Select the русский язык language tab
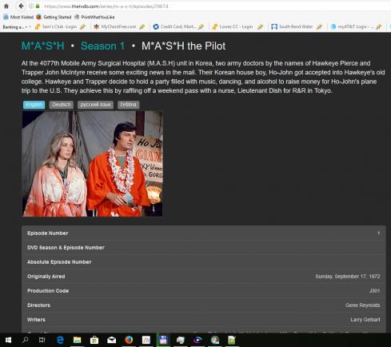Viewport: 391px width, 347px height. pyautogui.click(x=95, y=105)
